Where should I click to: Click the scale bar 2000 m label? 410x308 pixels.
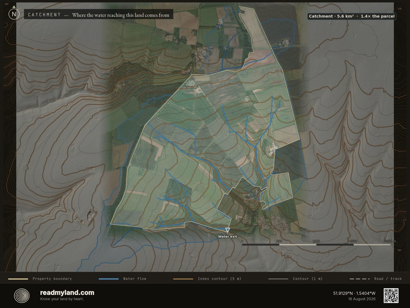(390, 241)
